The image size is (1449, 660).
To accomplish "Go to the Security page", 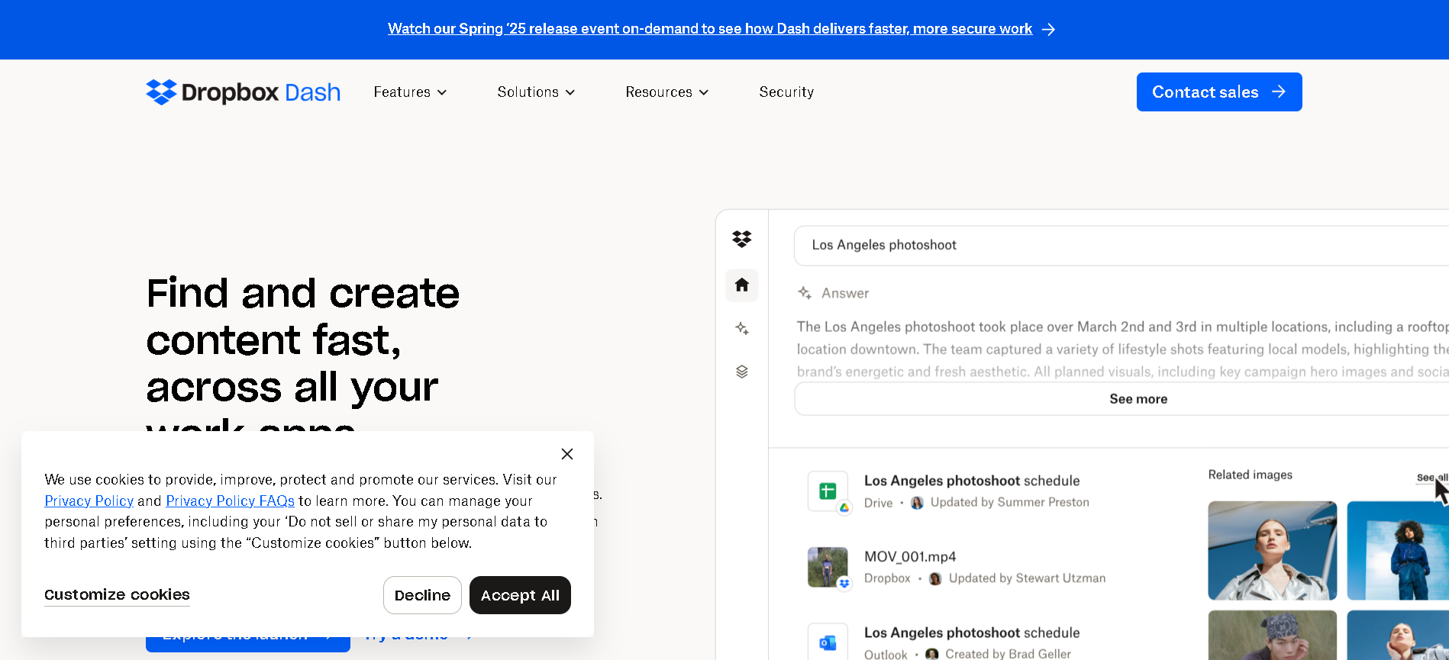I will point(786,92).
